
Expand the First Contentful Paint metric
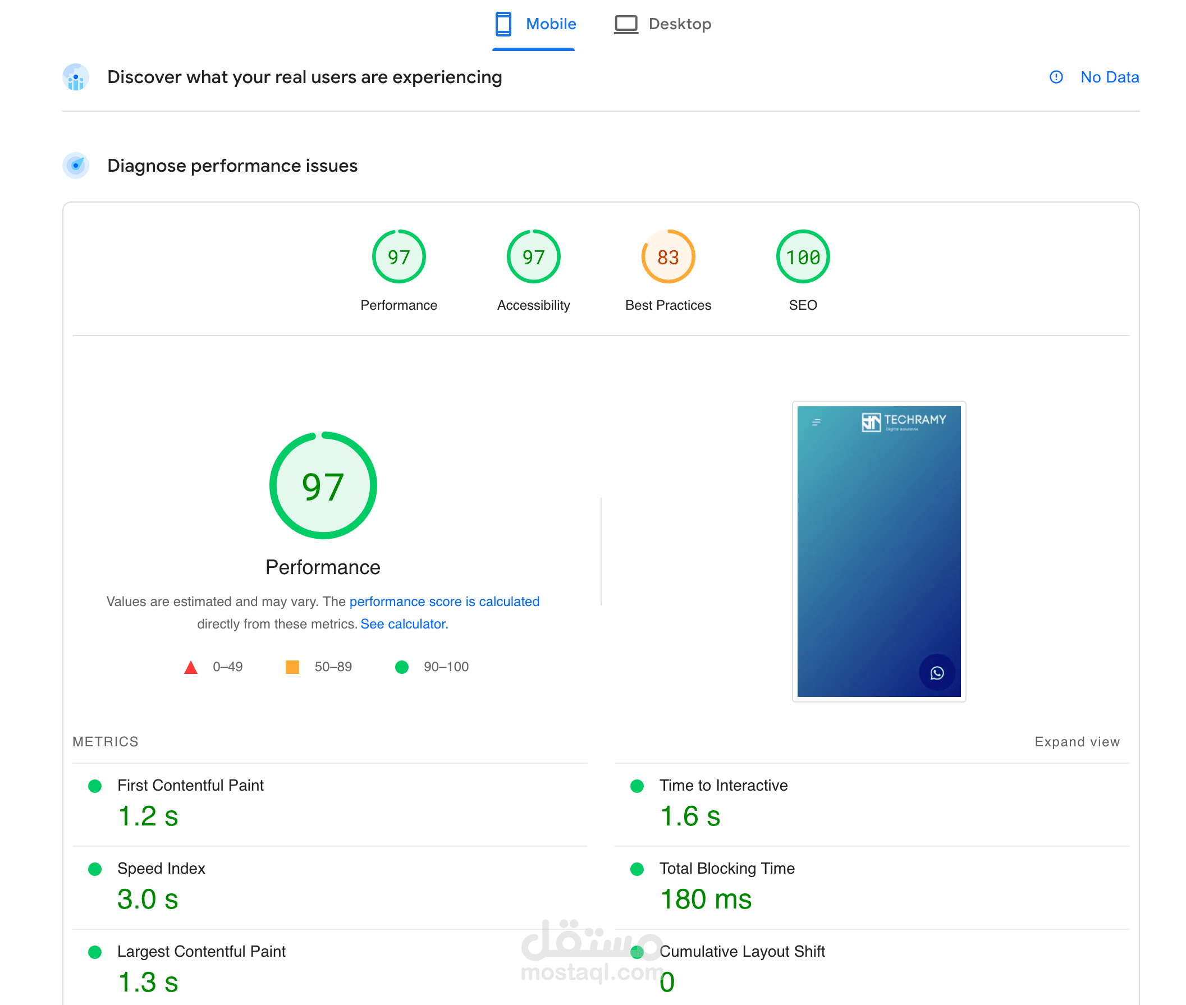click(190, 785)
